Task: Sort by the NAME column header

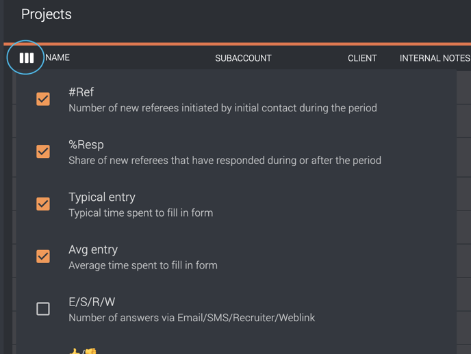Action: (58, 57)
